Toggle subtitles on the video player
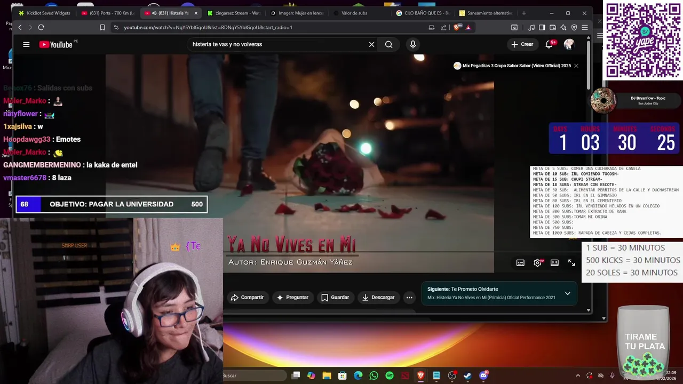 (x=520, y=262)
